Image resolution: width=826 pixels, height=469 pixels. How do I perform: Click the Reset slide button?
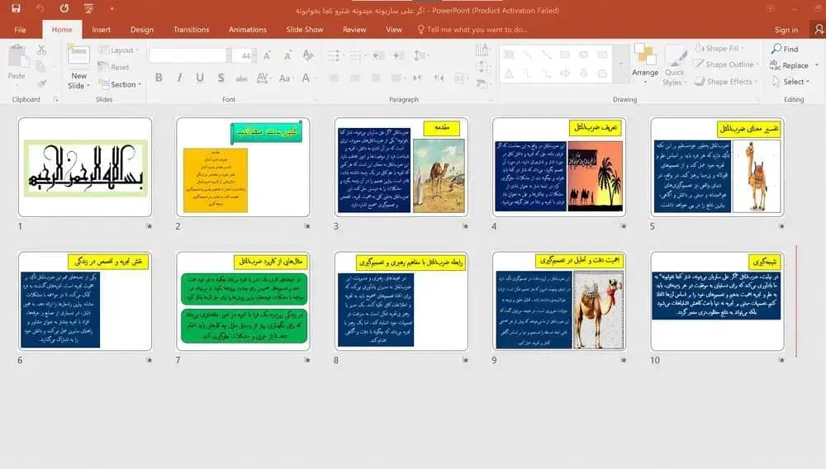click(114, 67)
